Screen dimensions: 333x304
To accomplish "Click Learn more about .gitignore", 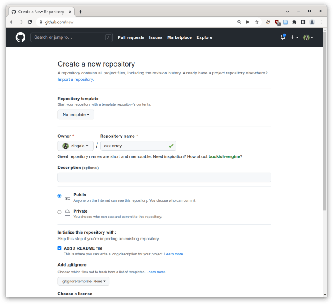I will click(156, 272).
